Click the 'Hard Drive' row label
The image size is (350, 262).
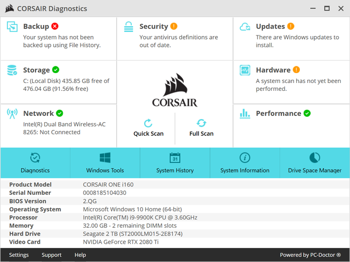[25, 234]
